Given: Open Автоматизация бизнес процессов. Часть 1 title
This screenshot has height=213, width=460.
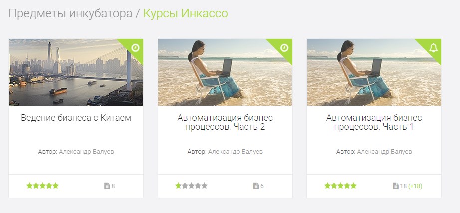Looking at the screenshot, I should click(374, 122).
